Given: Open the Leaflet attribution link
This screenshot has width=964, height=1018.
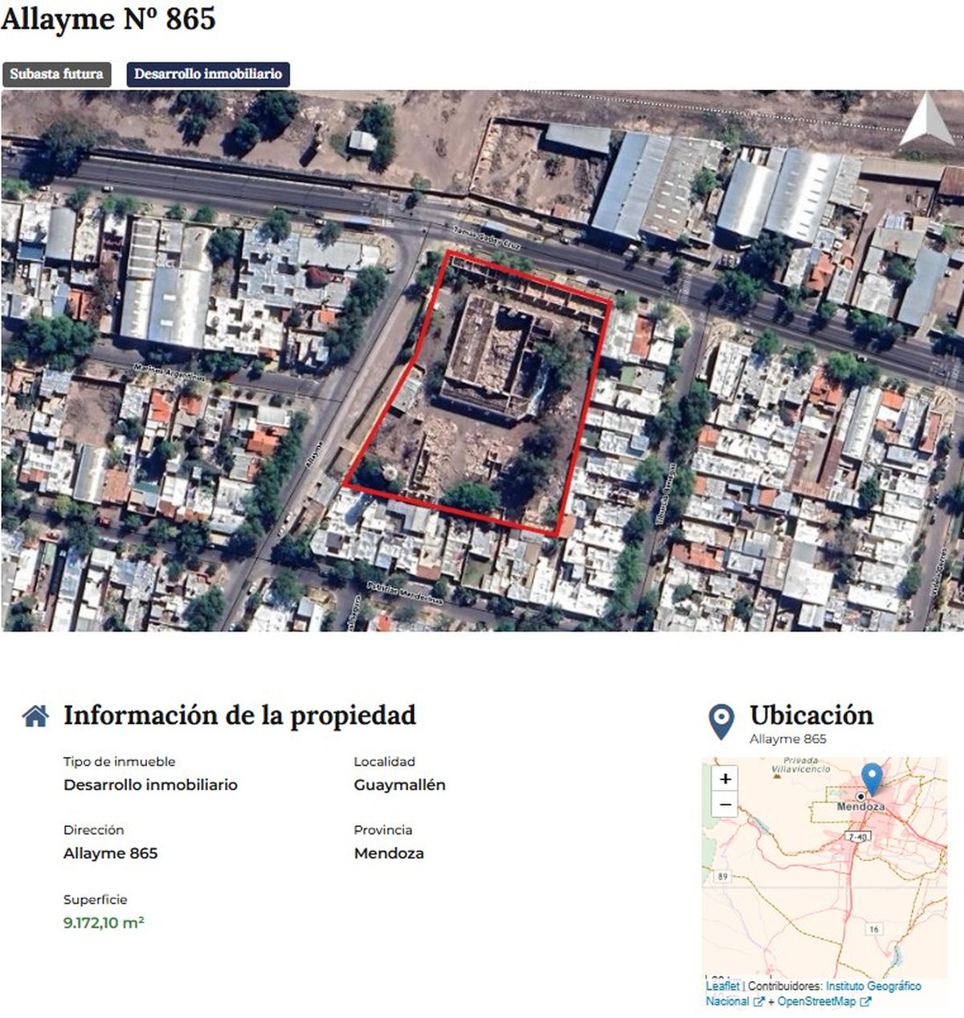Looking at the screenshot, I should [x=721, y=986].
